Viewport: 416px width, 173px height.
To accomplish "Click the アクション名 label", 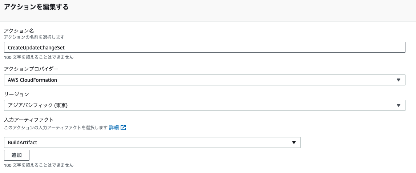I will [x=19, y=31].
